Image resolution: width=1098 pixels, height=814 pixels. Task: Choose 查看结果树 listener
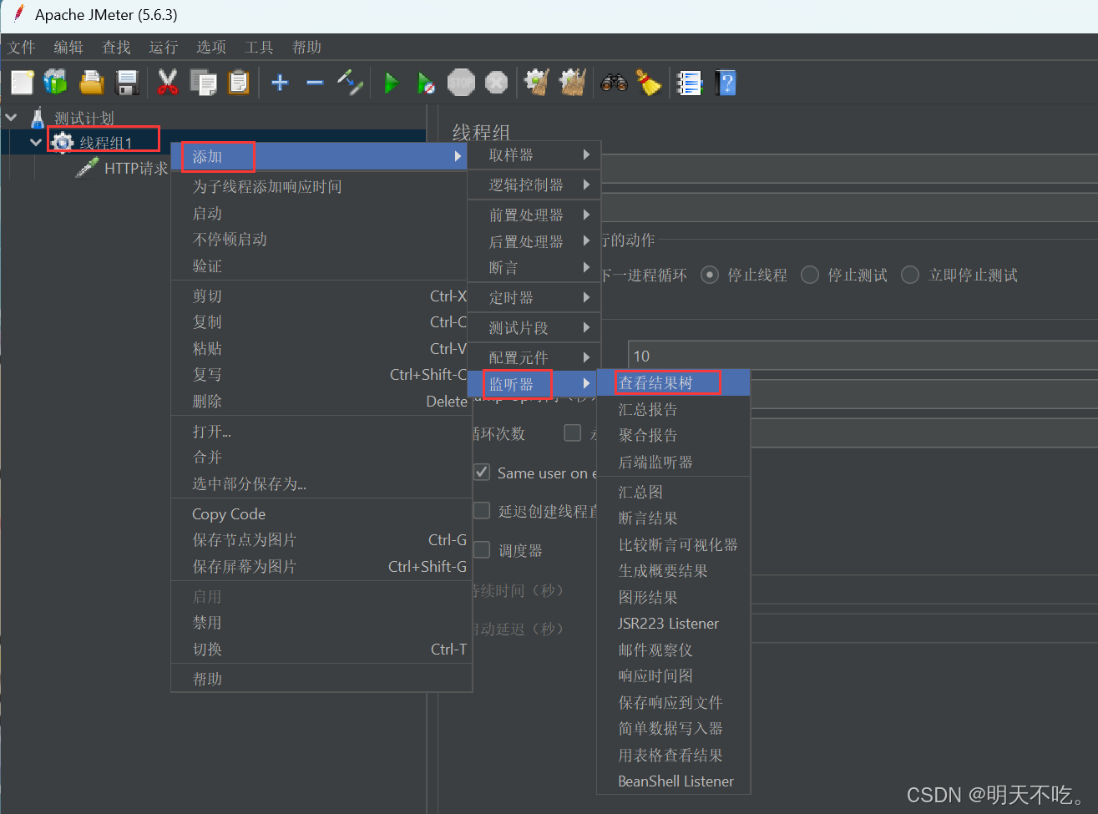click(674, 383)
